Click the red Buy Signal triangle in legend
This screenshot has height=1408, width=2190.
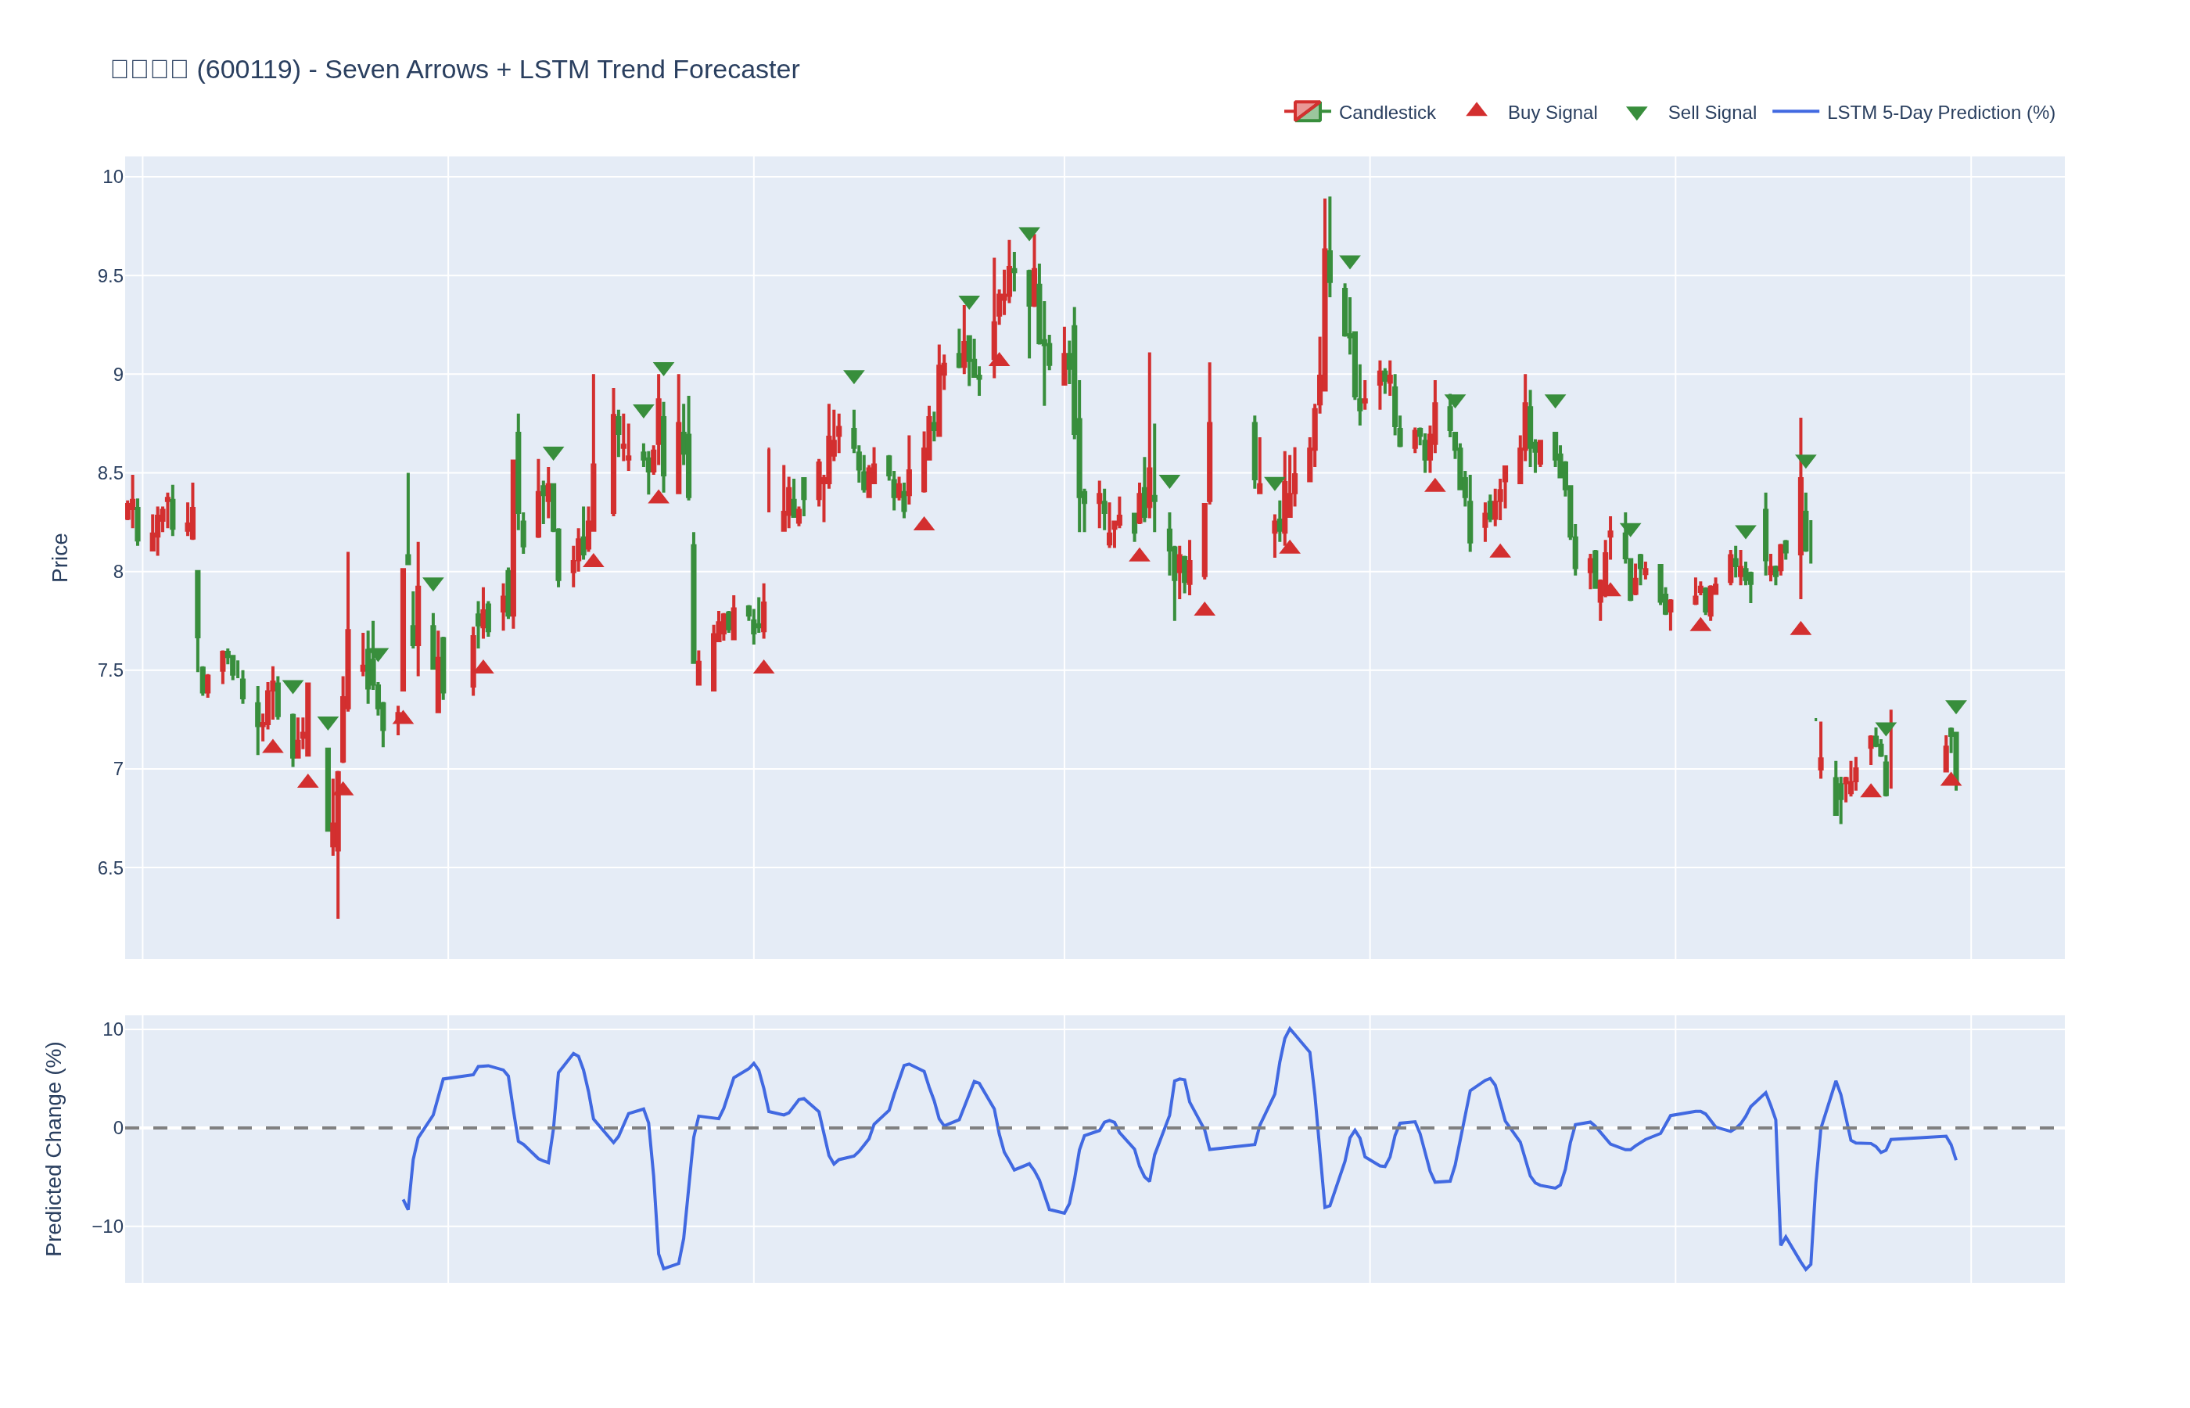(x=1476, y=110)
